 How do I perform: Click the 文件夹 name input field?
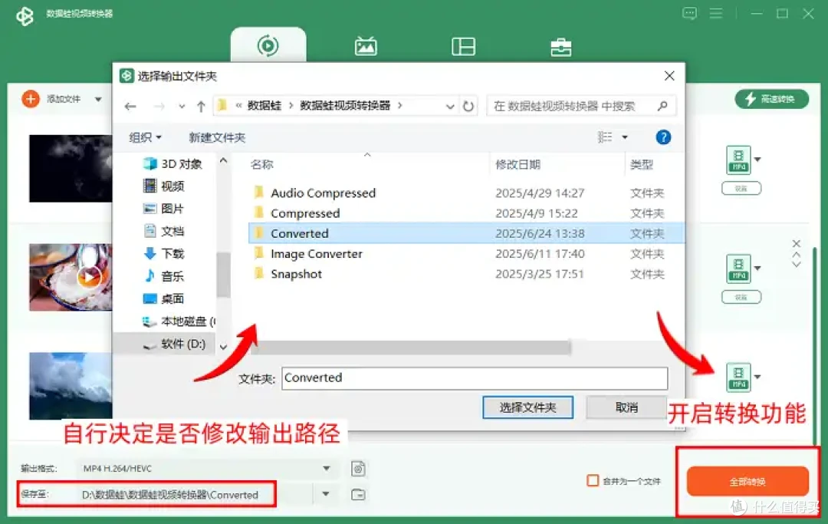[x=475, y=378]
